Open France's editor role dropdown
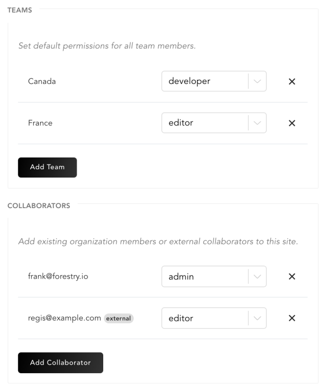This screenshot has width=327, height=385. click(x=214, y=123)
